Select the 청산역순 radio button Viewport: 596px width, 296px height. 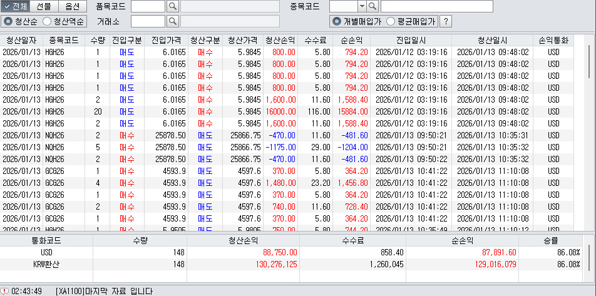pyautogui.click(x=64, y=21)
